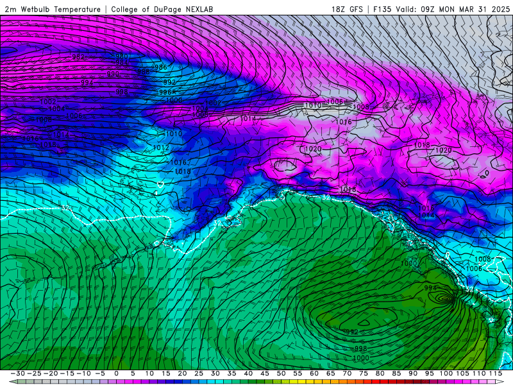Image resolution: width=513 pixels, height=385 pixels.
Task: Click the 70 color scale label
Action: (x=347, y=373)
